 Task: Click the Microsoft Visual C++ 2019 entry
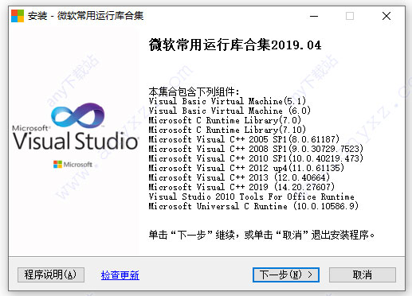(241, 187)
